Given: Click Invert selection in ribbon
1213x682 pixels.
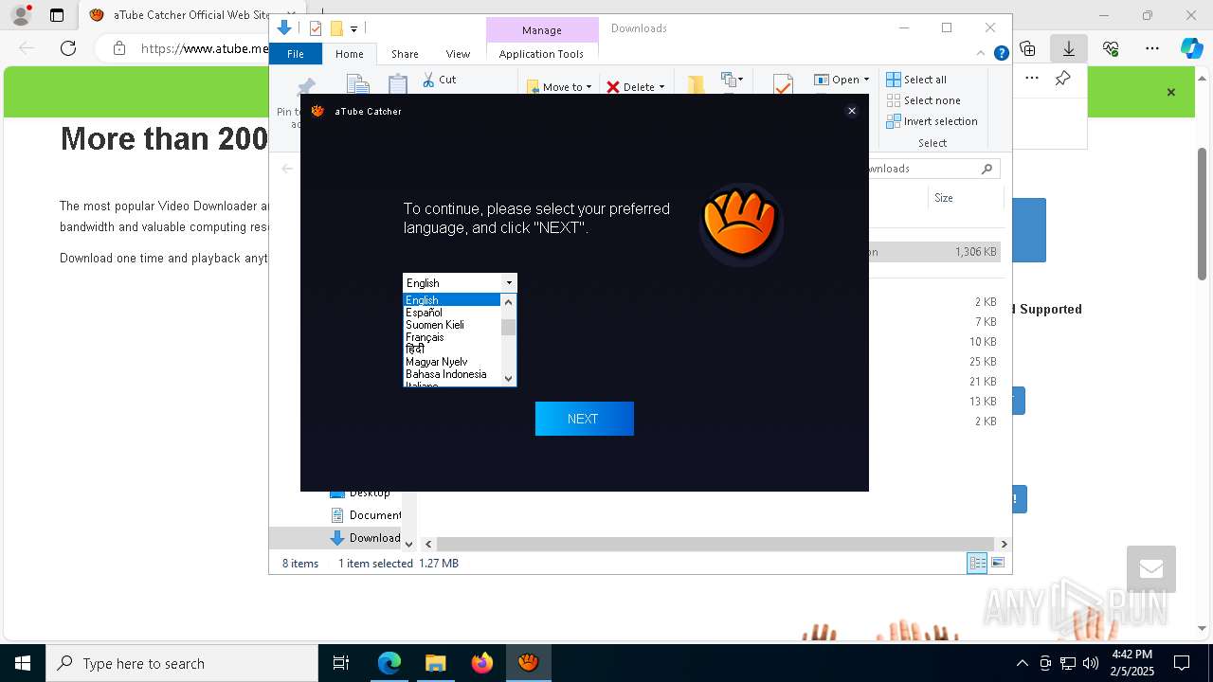Looking at the screenshot, I should (932, 121).
